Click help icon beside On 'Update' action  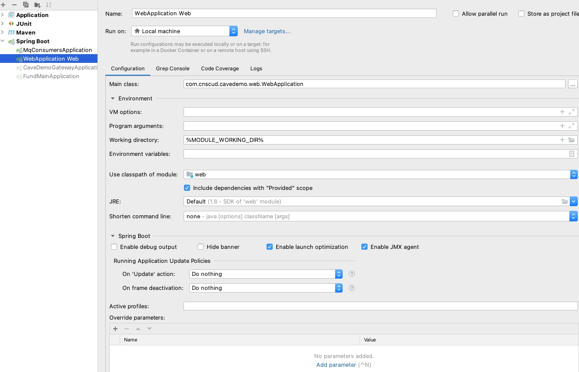[x=352, y=274]
